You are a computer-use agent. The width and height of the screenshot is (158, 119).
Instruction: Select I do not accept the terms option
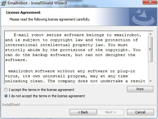point(6,96)
